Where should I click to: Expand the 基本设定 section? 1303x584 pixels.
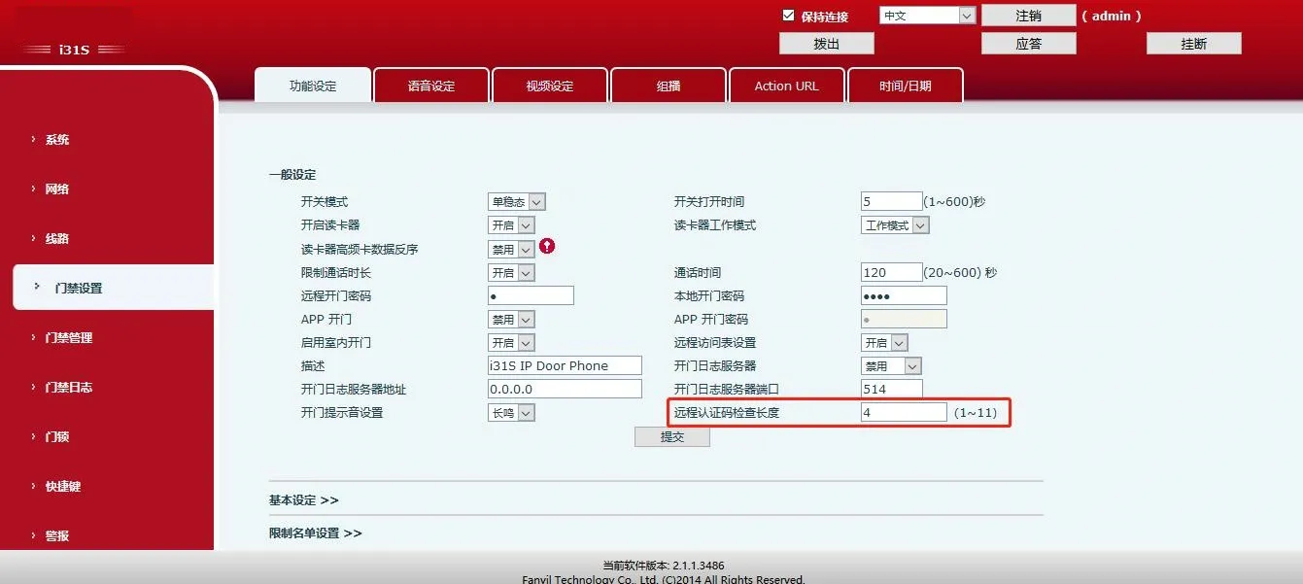(x=304, y=498)
